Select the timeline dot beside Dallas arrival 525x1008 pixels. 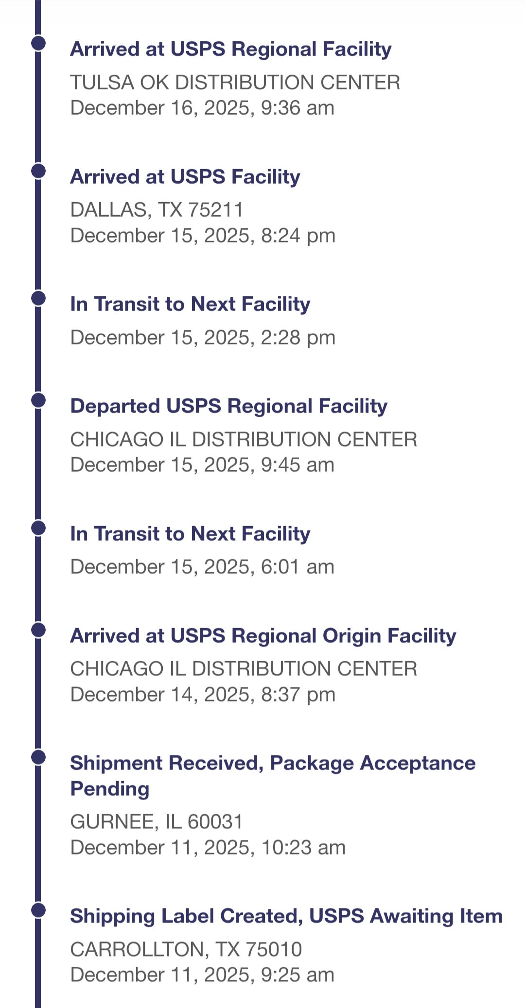(x=38, y=171)
